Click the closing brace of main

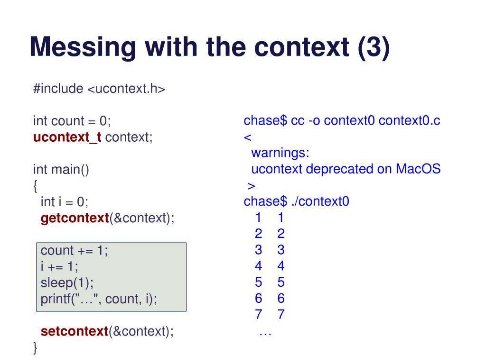click(x=35, y=348)
